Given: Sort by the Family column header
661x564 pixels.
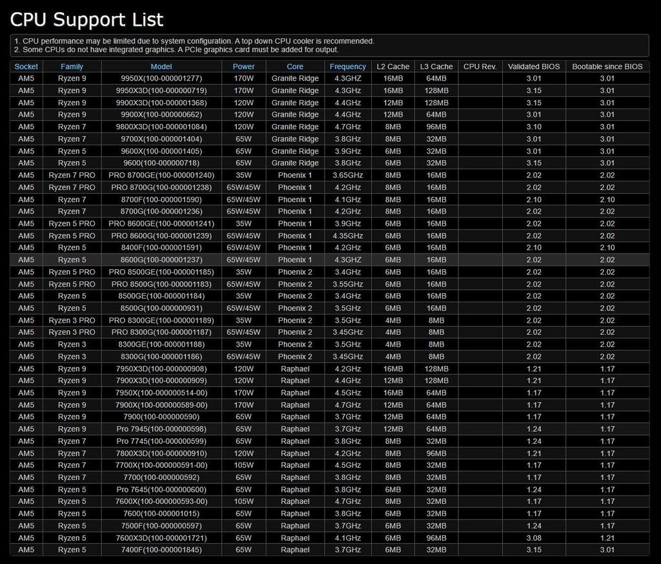Looking at the screenshot, I should [72, 66].
